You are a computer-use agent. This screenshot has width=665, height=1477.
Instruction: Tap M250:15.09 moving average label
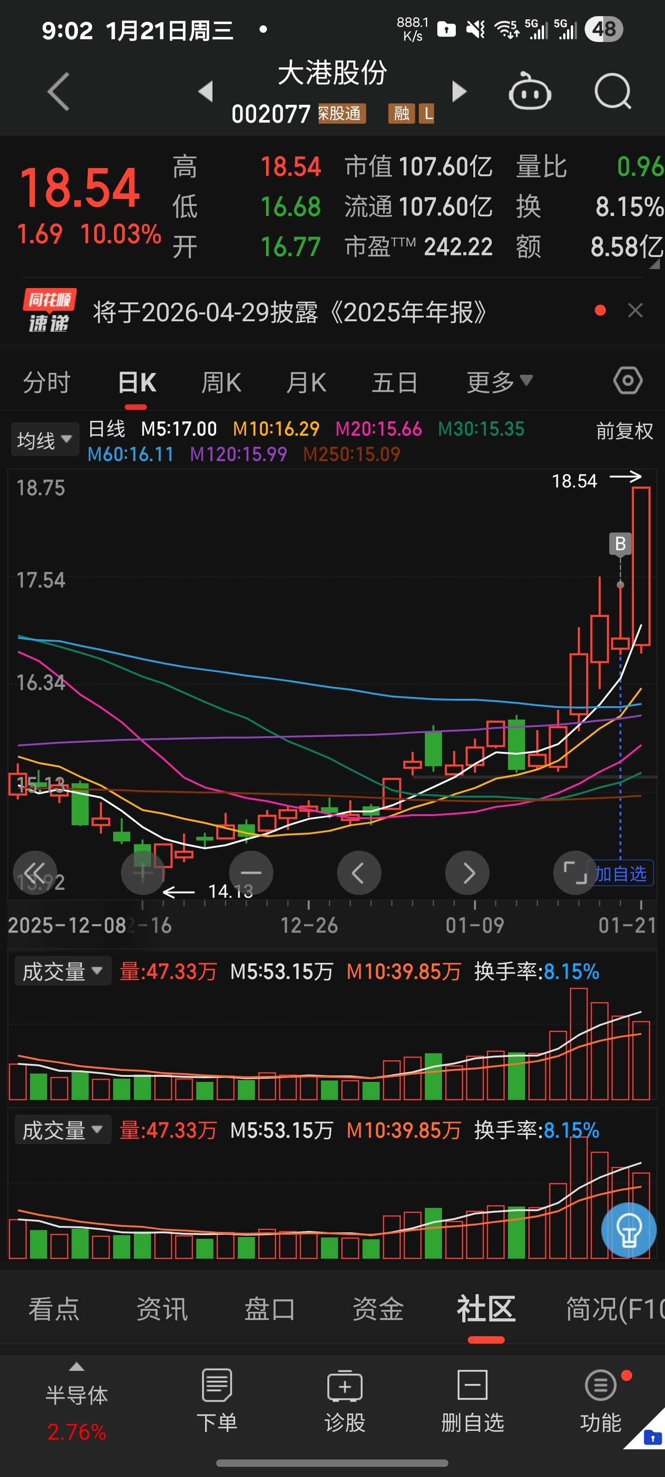click(351, 454)
